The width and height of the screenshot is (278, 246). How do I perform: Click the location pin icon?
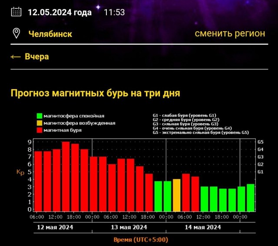click(x=17, y=33)
